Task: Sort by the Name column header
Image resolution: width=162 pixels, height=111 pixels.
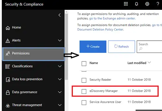Action: [94, 63]
